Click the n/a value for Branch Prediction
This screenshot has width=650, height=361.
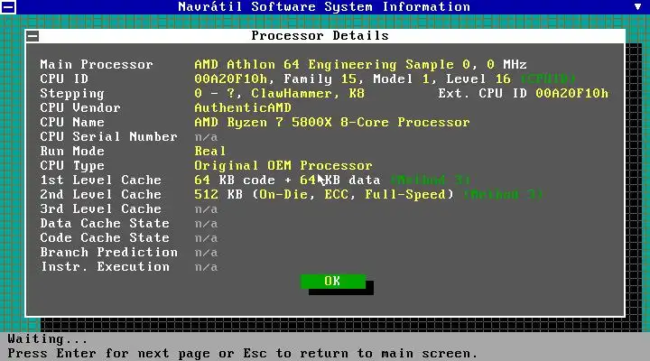pos(206,253)
